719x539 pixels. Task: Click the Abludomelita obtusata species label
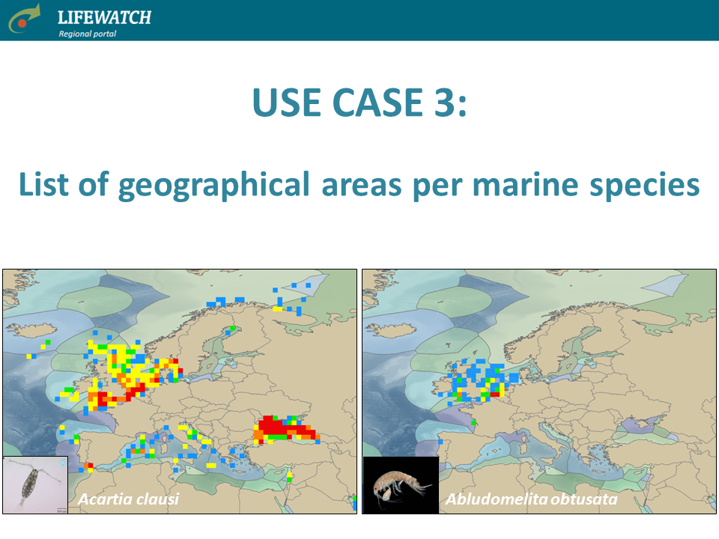[532, 499]
